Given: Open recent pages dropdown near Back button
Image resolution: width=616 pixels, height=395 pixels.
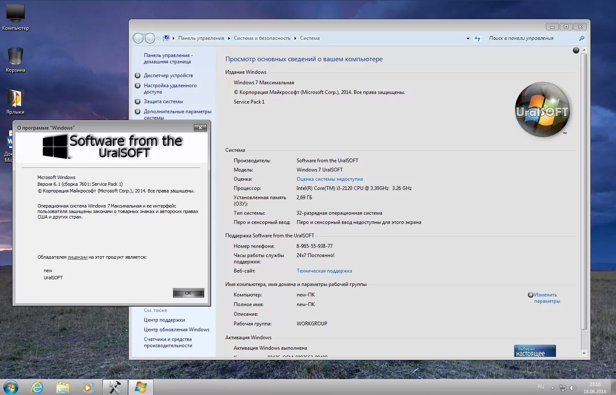Looking at the screenshot, I should point(159,38).
